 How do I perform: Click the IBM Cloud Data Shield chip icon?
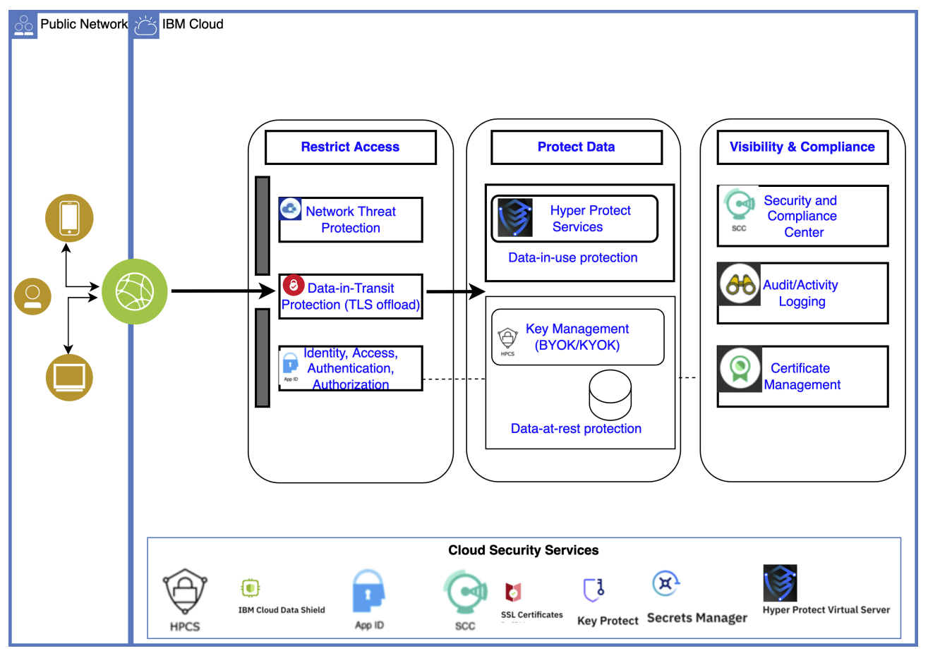point(251,587)
